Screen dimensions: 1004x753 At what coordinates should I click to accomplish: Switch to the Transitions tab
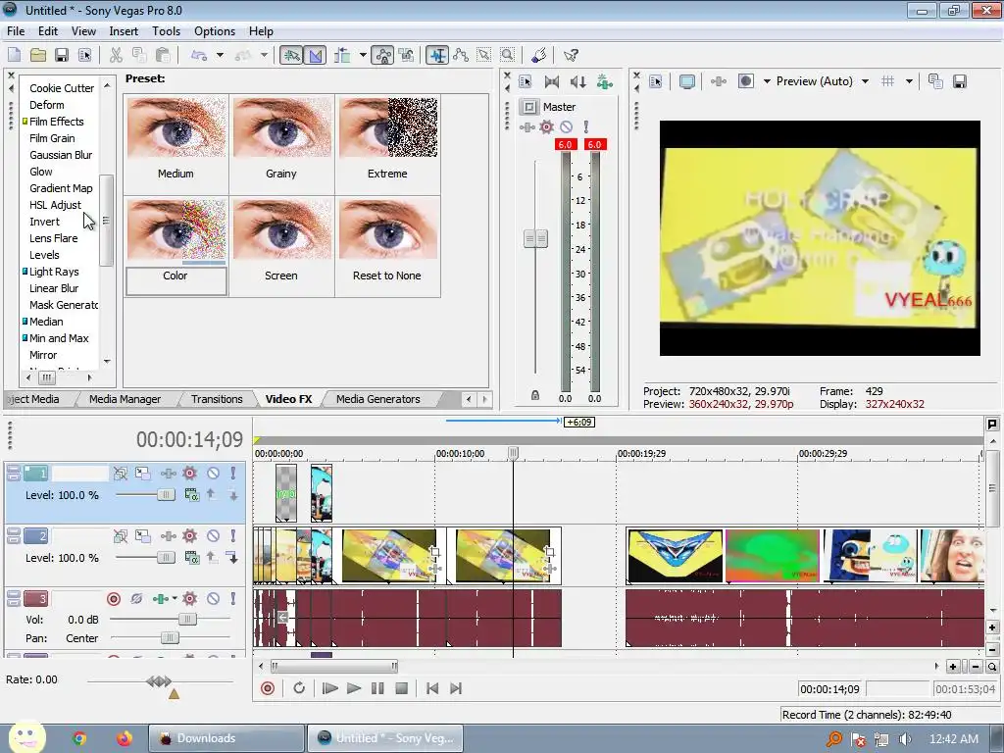[x=217, y=399]
